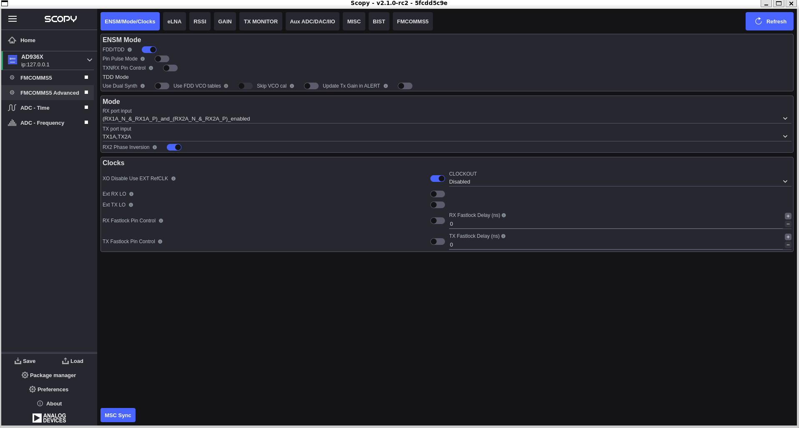Toggle Update Tx Gain in ALERT switch
Viewport: 799px width, 428px height.
click(405, 86)
